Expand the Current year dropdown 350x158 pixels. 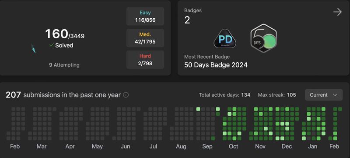324,95
